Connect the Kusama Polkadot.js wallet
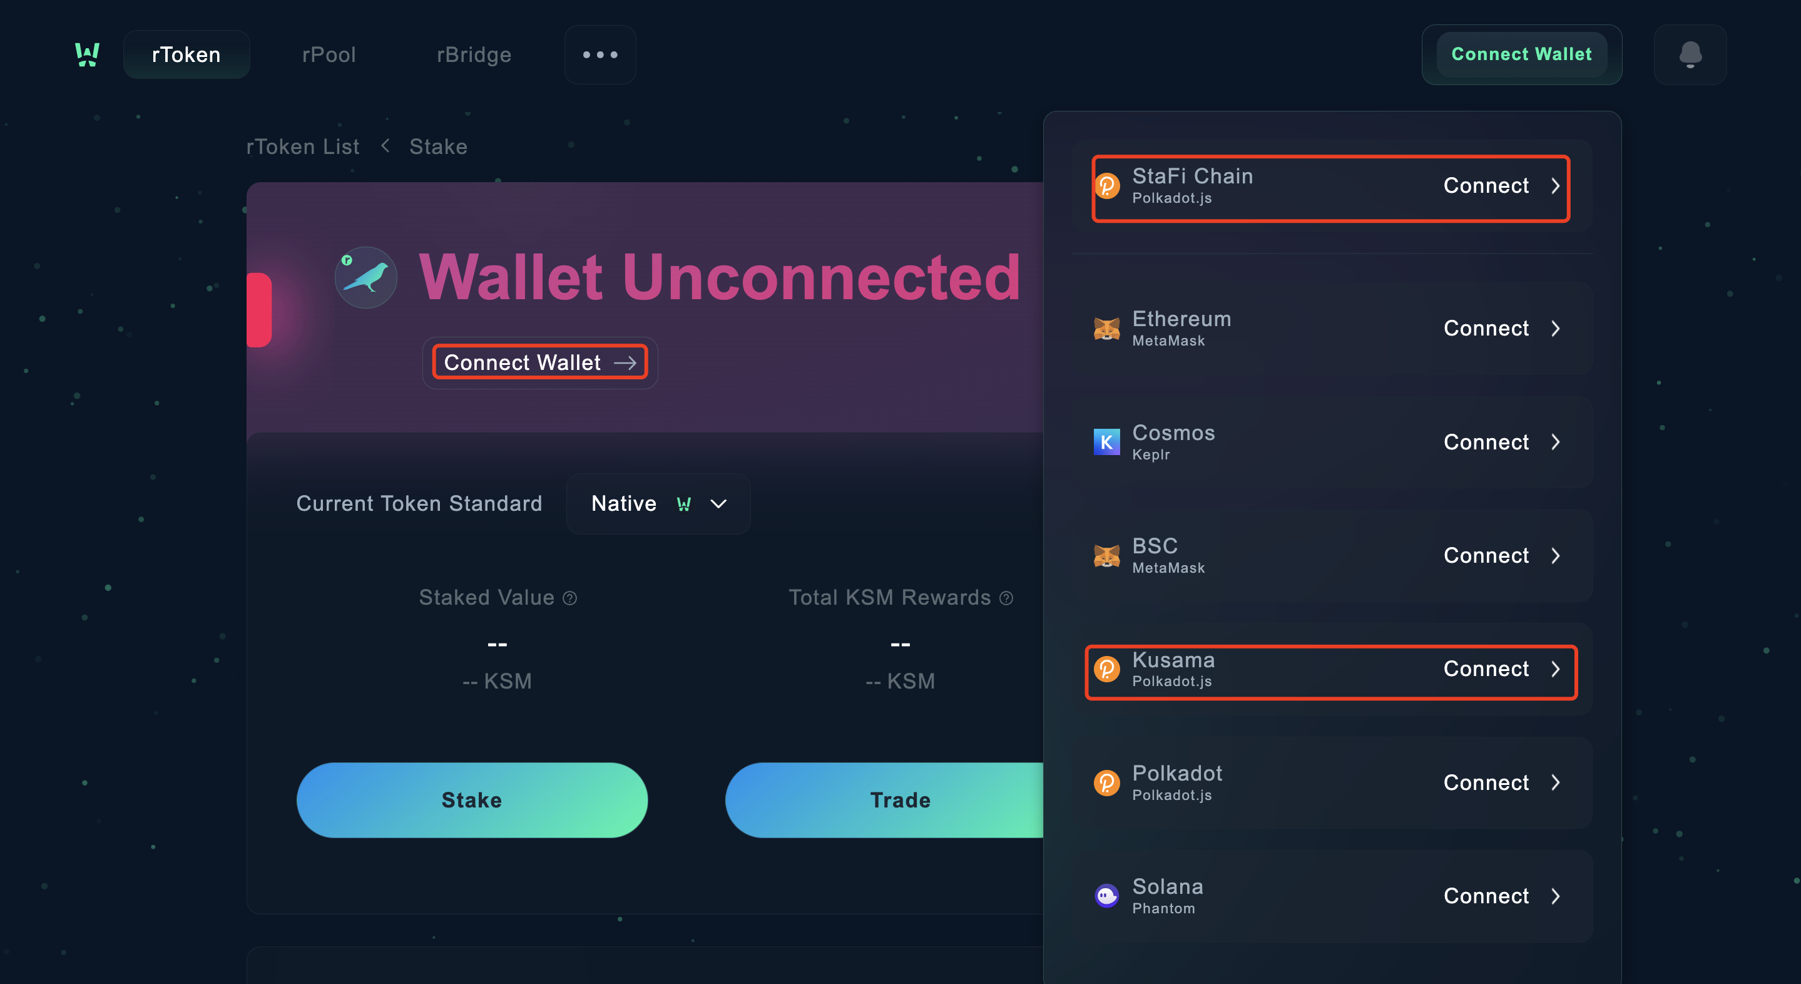This screenshot has height=984, width=1801. coord(1331,670)
